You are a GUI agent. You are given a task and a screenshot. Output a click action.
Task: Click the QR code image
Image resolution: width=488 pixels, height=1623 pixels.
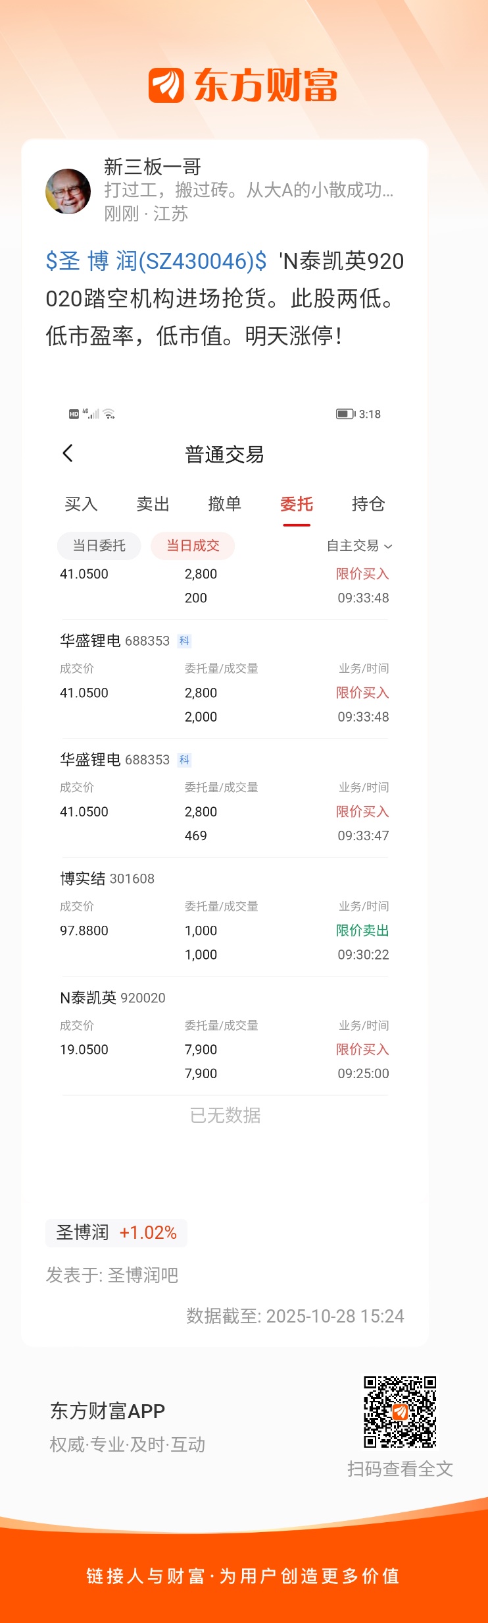pyautogui.click(x=400, y=1411)
